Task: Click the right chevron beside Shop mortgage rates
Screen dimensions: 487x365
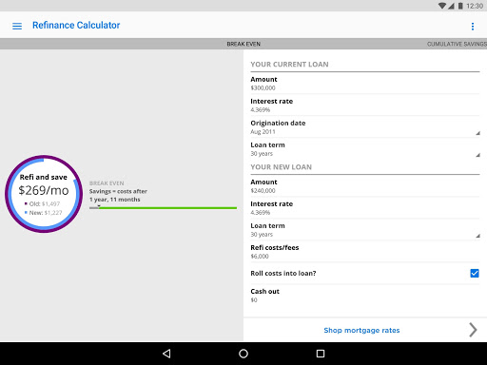Action: [x=473, y=330]
